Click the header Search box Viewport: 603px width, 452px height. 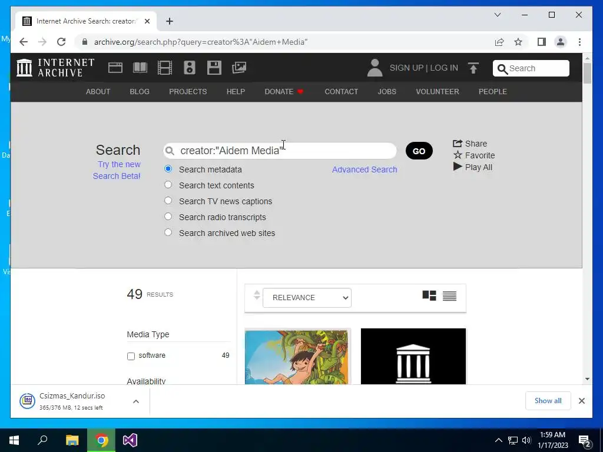[531, 68]
